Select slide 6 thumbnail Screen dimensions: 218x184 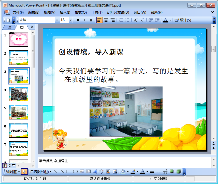19,130
